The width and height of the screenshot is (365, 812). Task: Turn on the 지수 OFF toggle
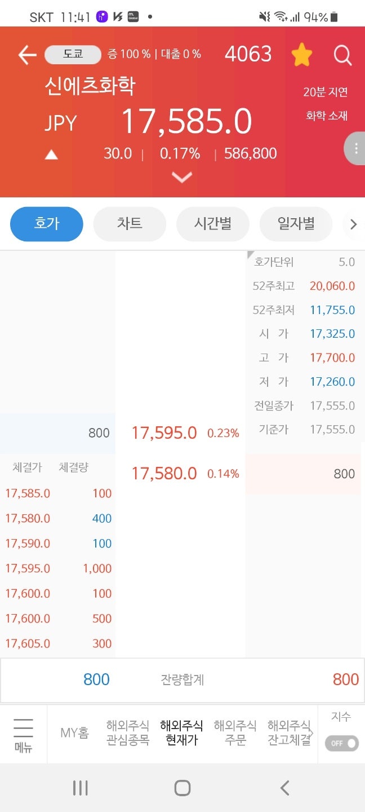pyautogui.click(x=341, y=743)
